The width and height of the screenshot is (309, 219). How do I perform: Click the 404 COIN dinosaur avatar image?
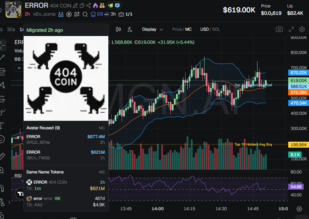[66, 78]
